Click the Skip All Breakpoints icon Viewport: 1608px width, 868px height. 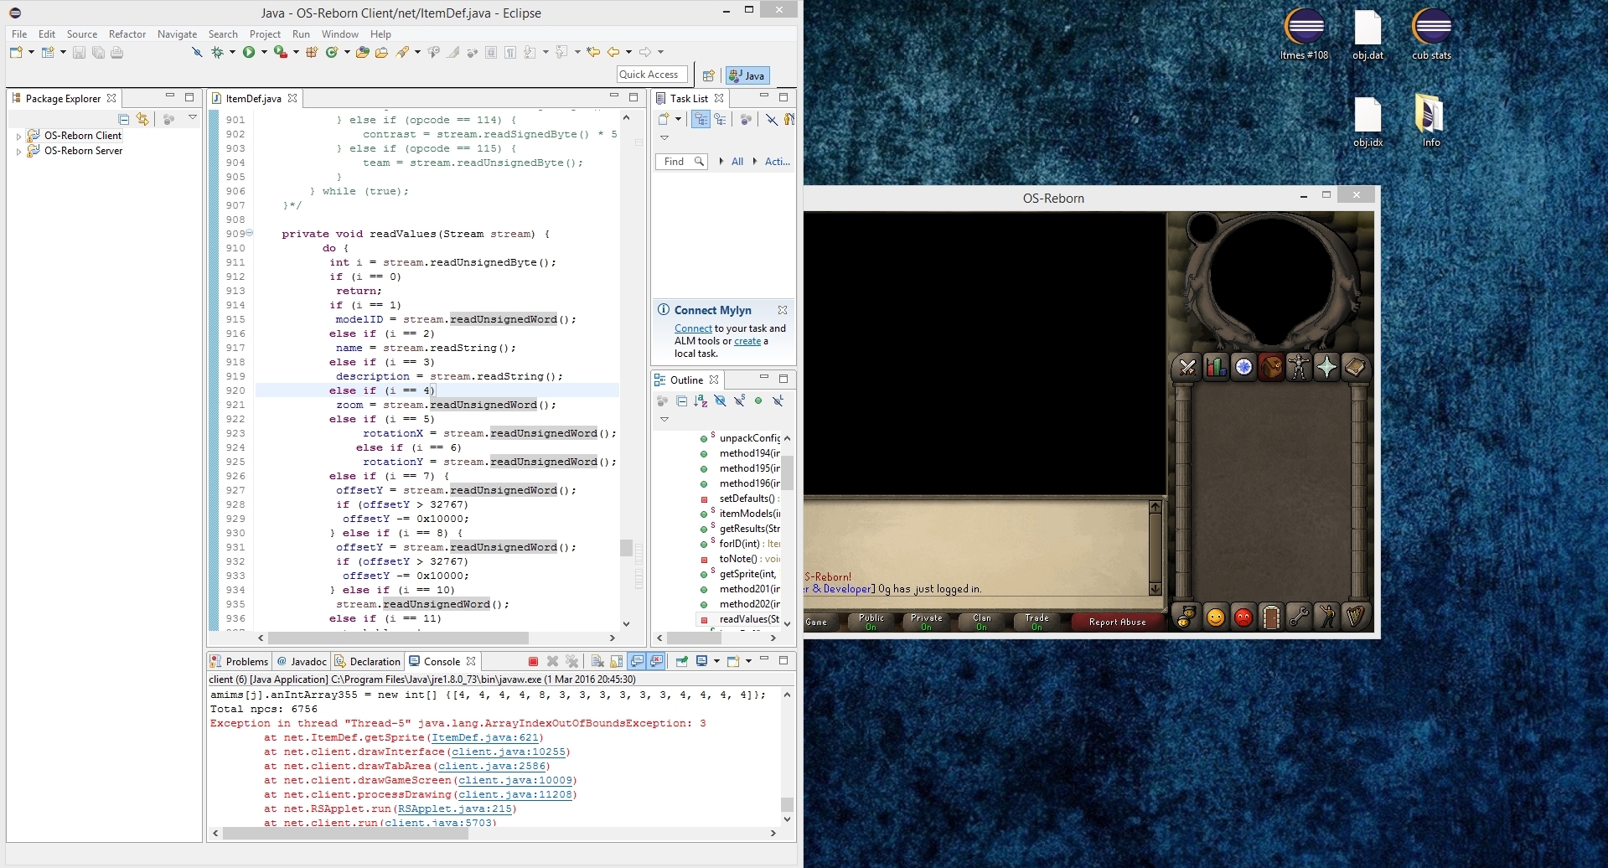click(197, 52)
